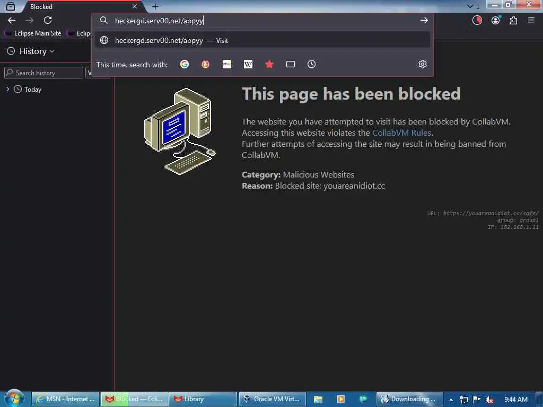Image resolution: width=543 pixels, height=407 pixels.
Task: Open a new tab with plus button
Action: (x=155, y=6)
